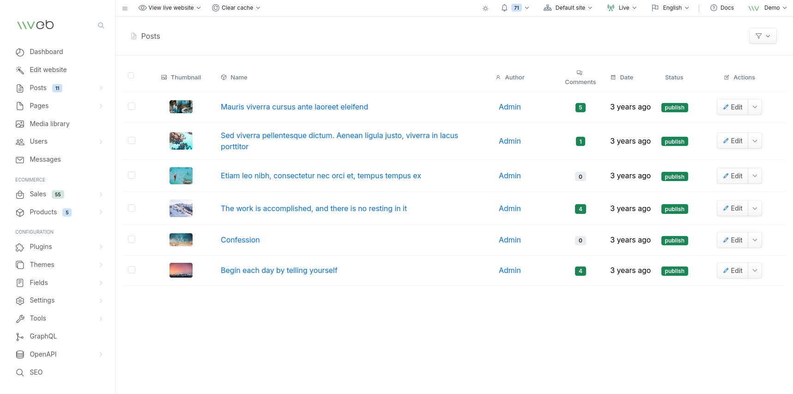The image size is (793, 394).
Task: Tick the select-all checkbox in table header
Action: pos(131,76)
